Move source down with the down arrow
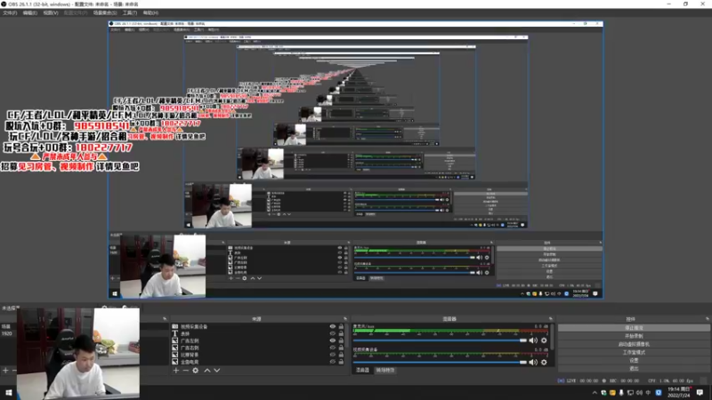This screenshot has width=712, height=400. [217, 370]
